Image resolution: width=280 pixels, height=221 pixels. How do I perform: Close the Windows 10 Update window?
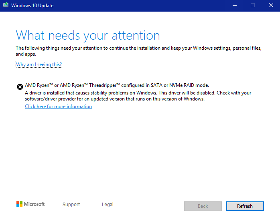[x=271, y=6]
